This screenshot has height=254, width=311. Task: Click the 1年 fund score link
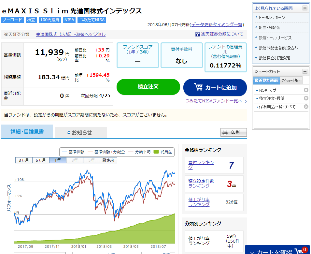(132, 52)
